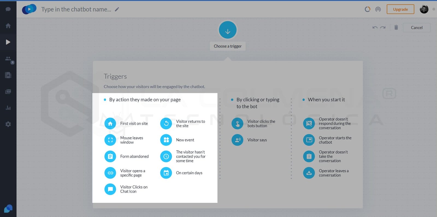
Task: Click the undo arrow in the toolbar
Action: [375, 27]
